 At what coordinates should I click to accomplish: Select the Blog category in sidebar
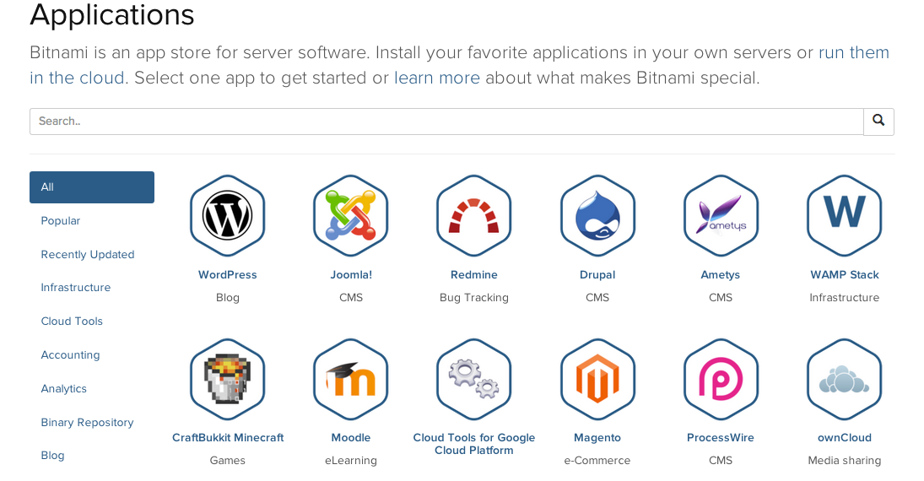[x=52, y=456]
